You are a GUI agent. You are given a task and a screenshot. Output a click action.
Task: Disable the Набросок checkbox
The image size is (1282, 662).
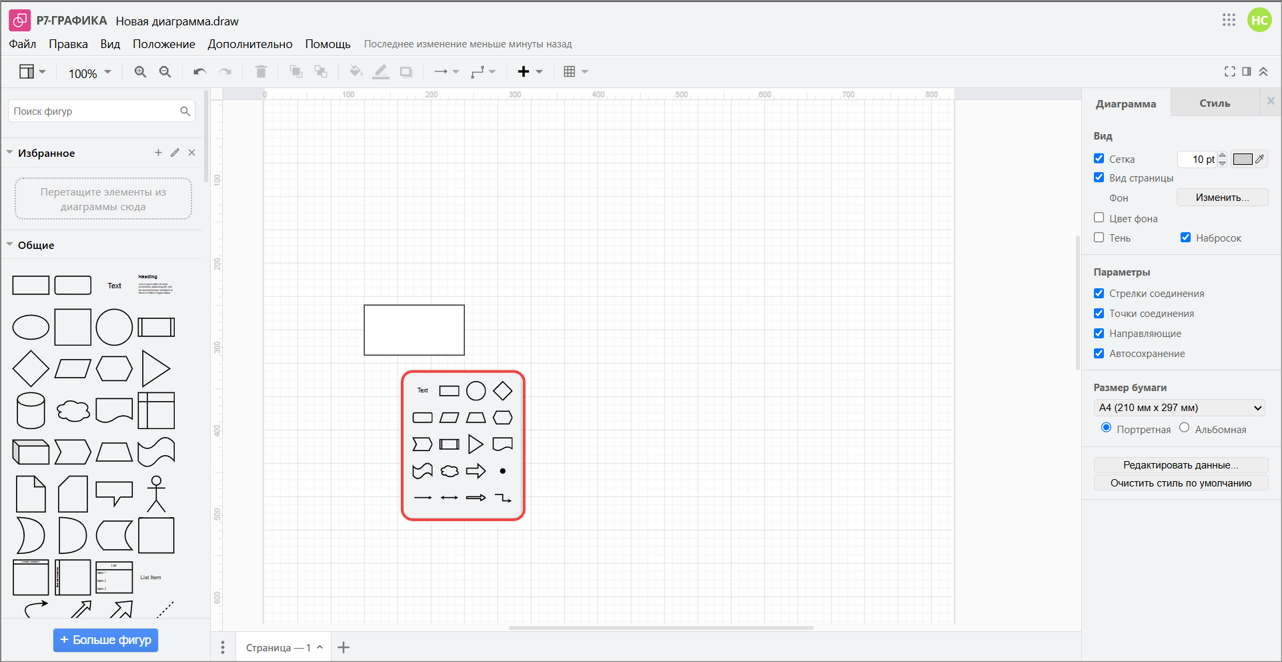coord(1186,237)
